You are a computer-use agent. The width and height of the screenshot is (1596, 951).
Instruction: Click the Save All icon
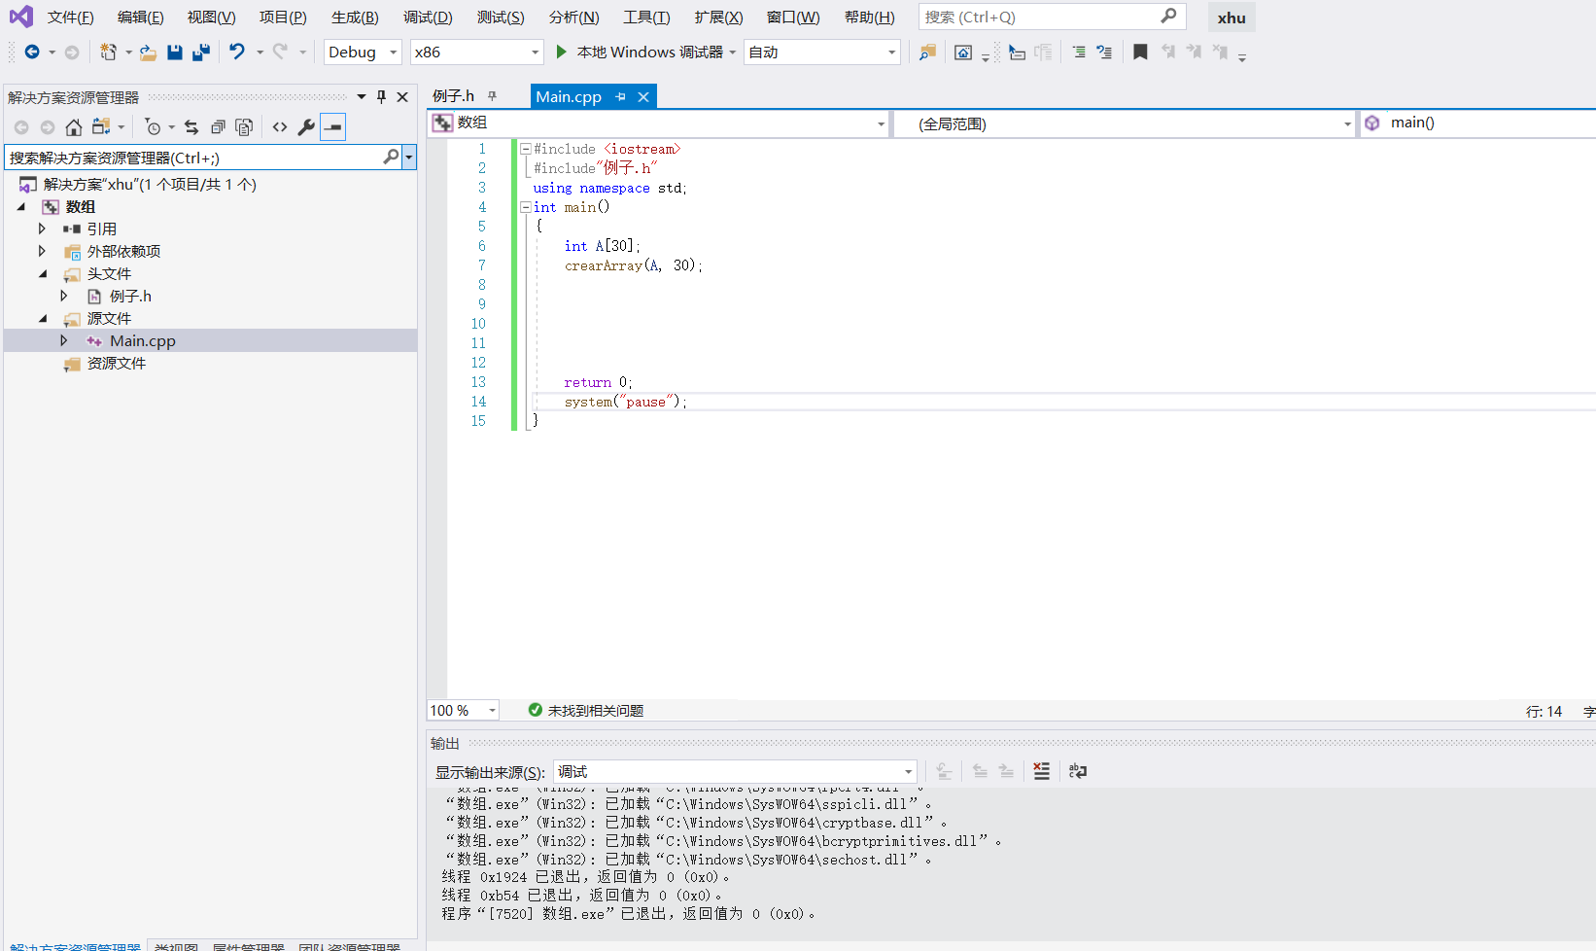[201, 53]
